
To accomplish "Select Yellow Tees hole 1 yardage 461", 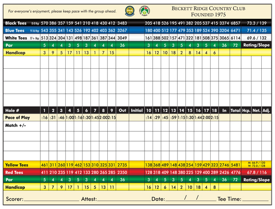I will [44, 165].
